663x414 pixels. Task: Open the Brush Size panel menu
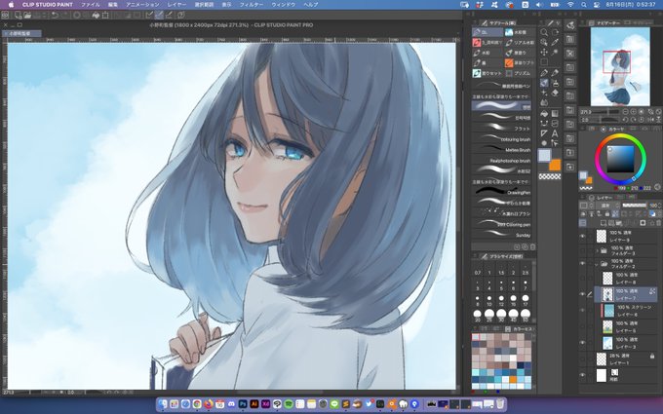(x=476, y=256)
